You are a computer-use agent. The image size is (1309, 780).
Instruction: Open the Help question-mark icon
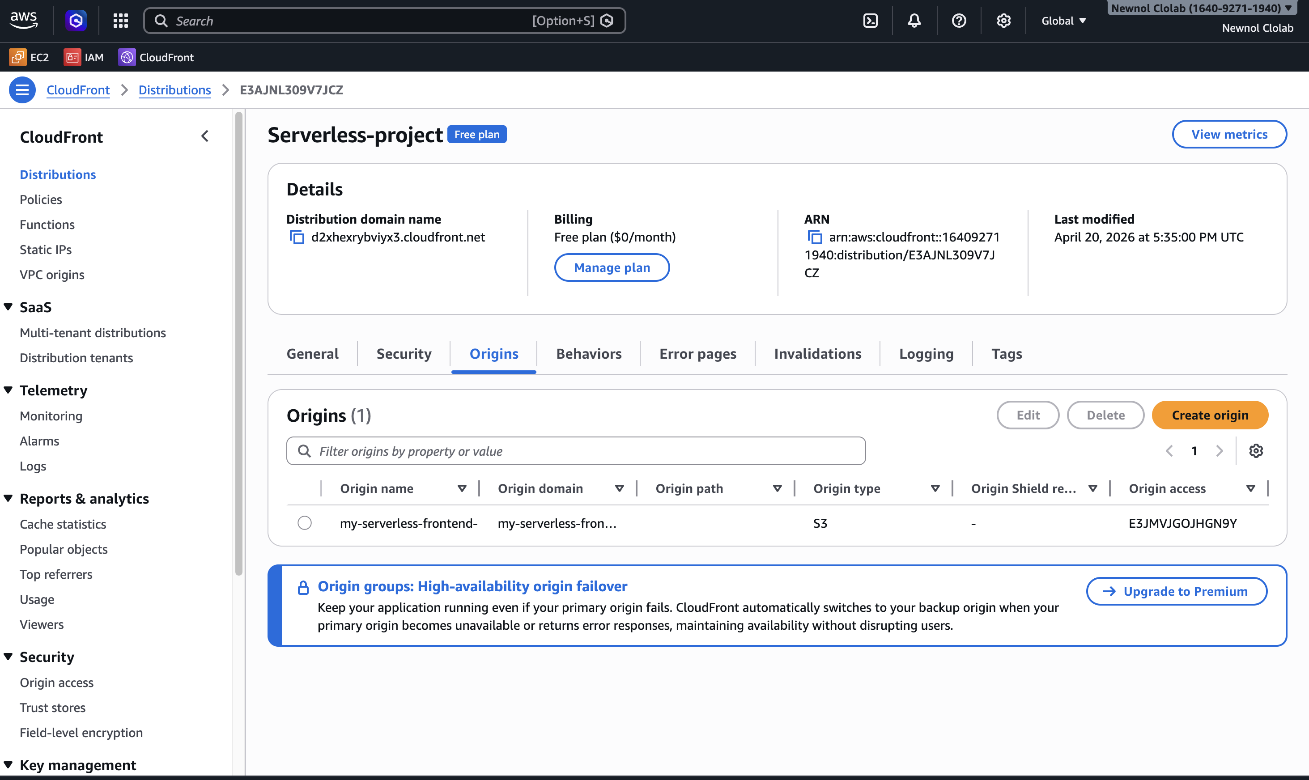tap(958, 21)
